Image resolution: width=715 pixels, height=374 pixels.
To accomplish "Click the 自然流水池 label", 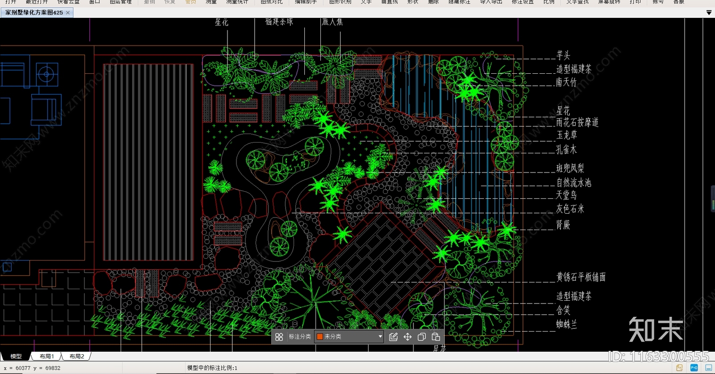I will [574, 183].
